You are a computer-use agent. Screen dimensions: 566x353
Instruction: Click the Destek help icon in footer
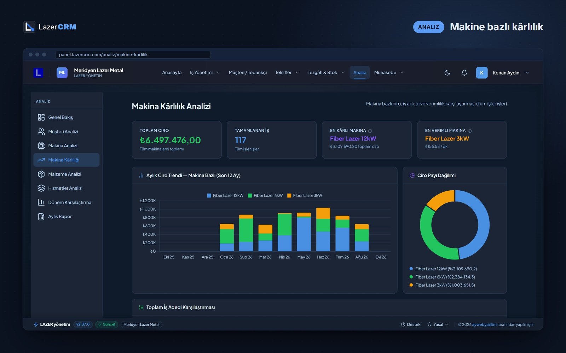[x=403, y=324]
